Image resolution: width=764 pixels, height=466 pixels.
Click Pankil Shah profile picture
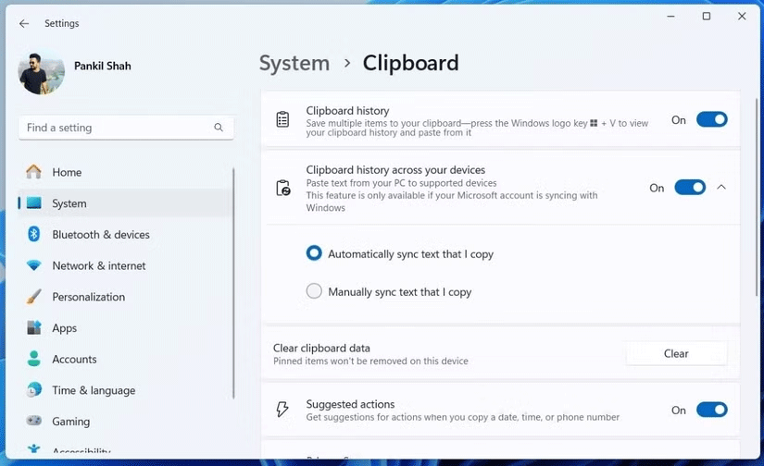click(42, 73)
